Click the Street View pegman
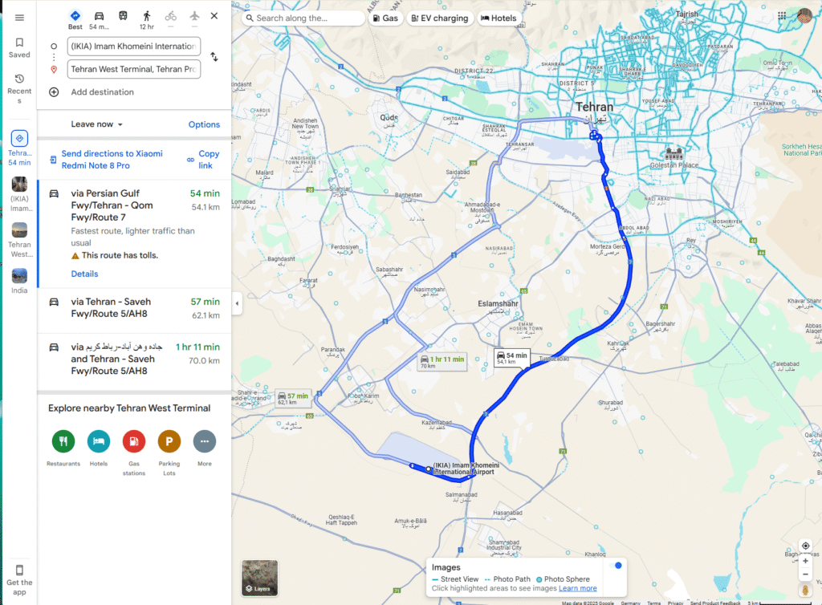 point(805,591)
